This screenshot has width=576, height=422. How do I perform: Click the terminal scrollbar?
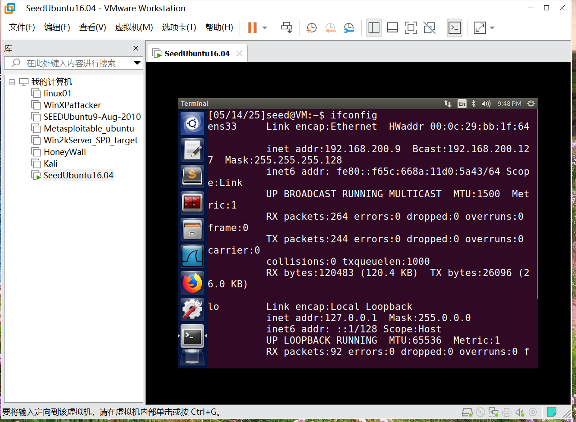coord(537,204)
